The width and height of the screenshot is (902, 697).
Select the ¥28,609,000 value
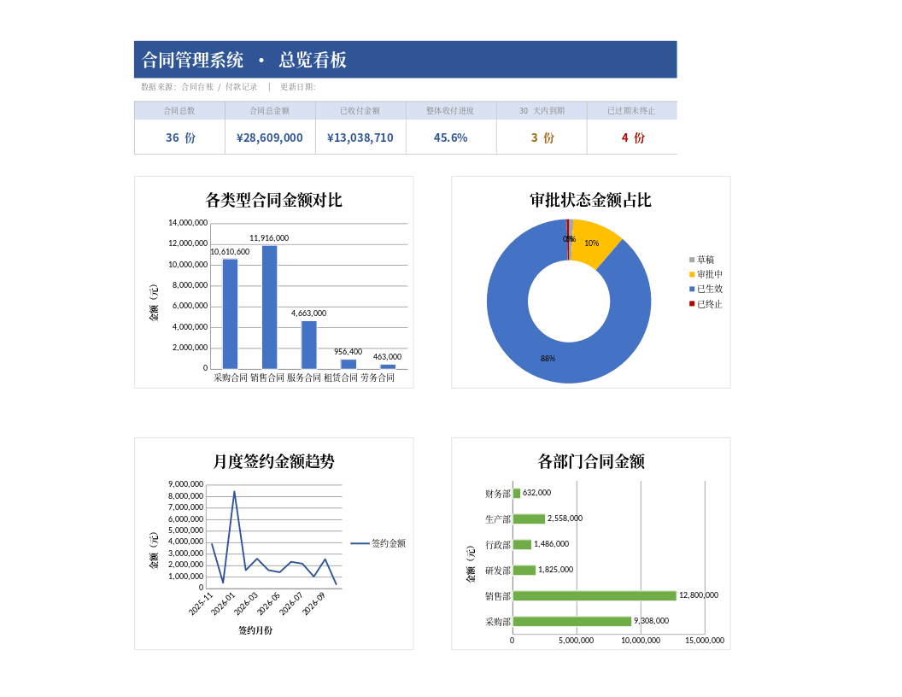click(x=270, y=138)
